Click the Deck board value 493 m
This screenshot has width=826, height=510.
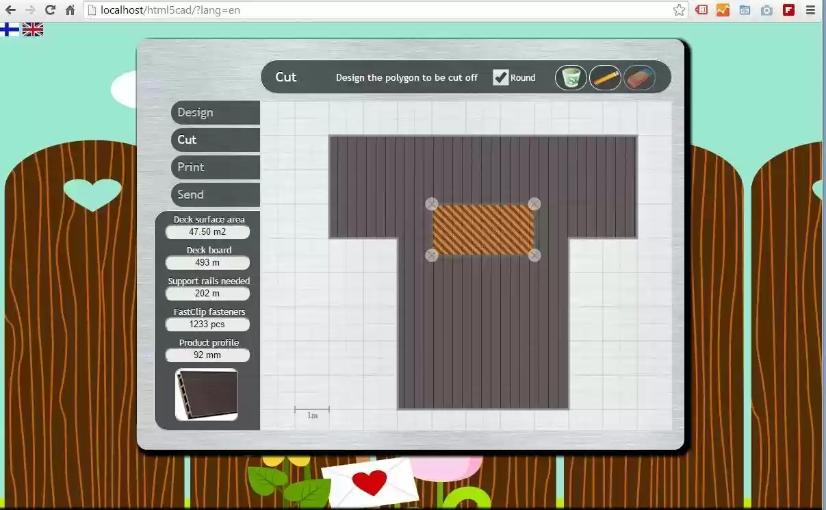tap(207, 263)
